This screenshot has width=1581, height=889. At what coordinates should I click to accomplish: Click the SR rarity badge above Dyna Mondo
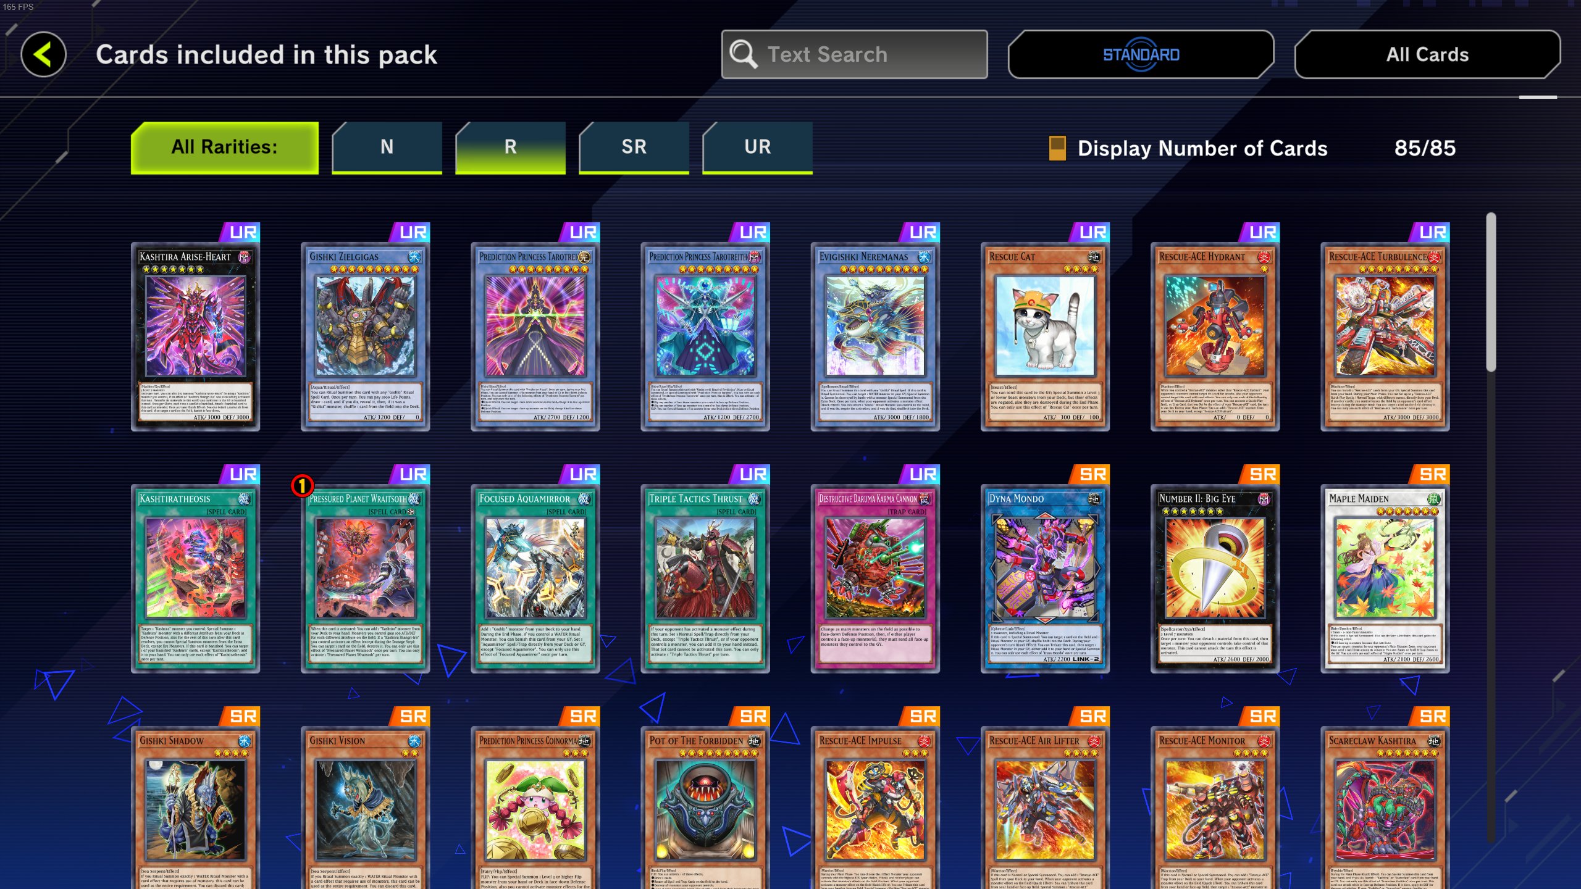click(1091, 474)
